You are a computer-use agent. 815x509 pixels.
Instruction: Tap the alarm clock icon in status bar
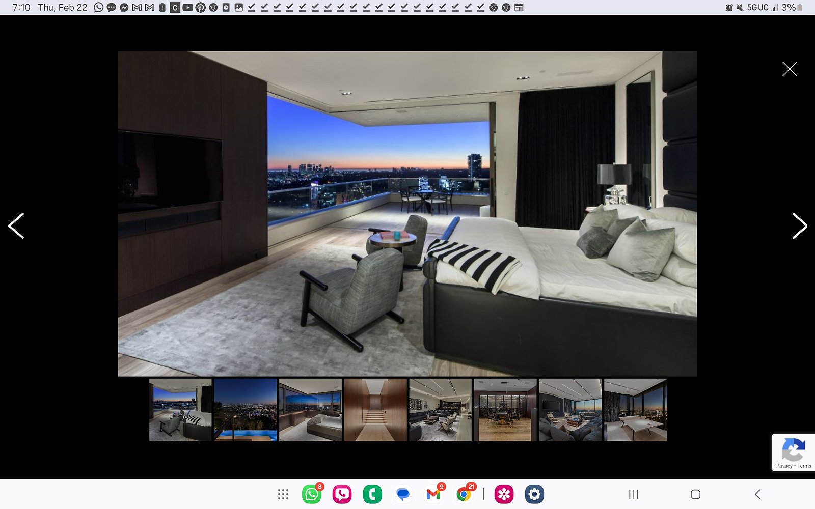[x=729, y=8]
